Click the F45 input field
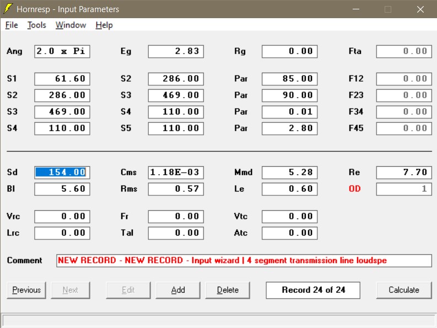Viewport: 437px width, 328px height. point(404,128)
